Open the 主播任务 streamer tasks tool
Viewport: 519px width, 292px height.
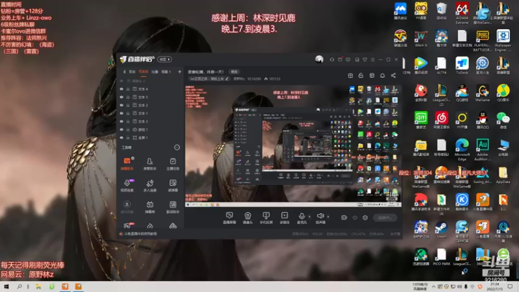click(173, 164)
